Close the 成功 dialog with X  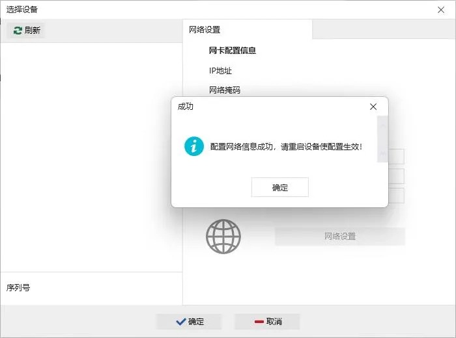pos(373,107)
